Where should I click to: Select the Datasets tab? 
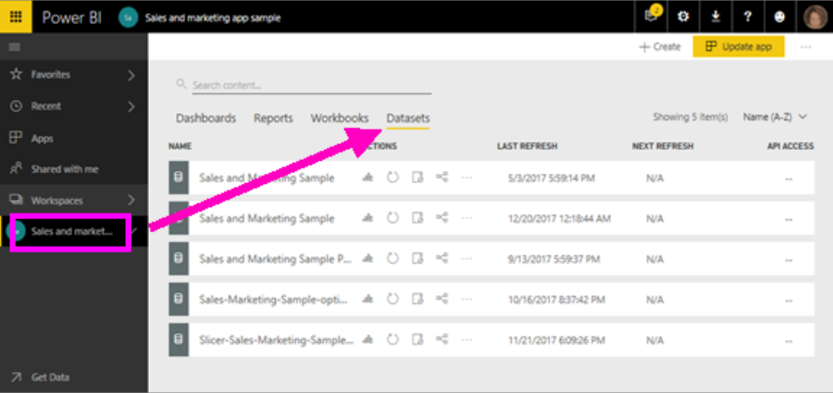(408, 118)
